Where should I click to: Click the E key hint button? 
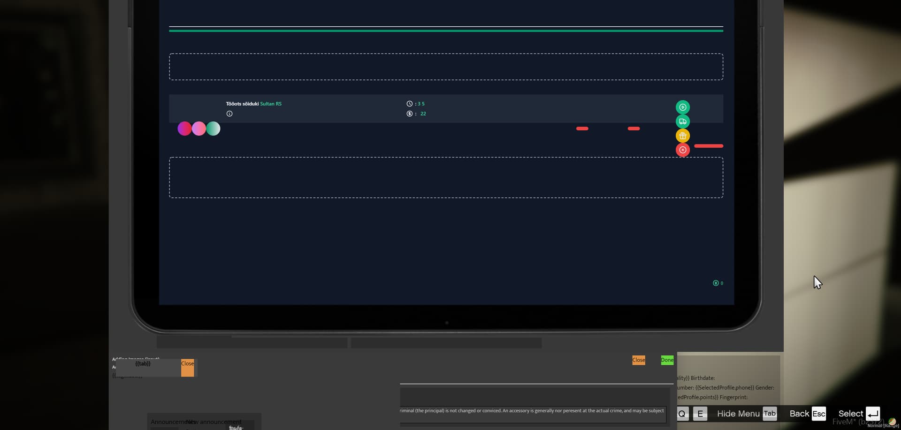[x=700, y=414]
